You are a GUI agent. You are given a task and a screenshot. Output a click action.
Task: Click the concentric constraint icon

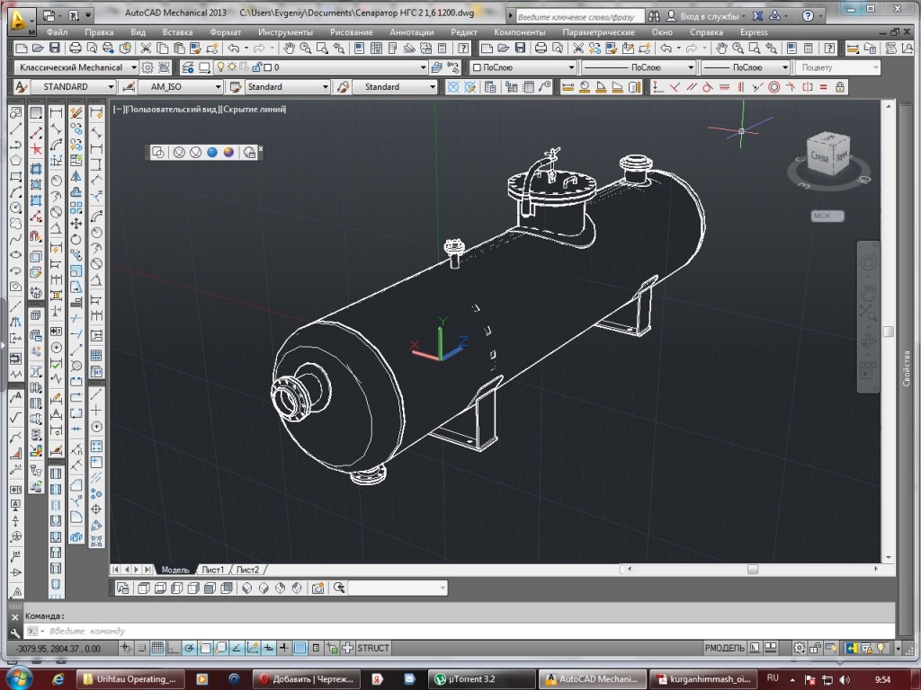[774, 87]
